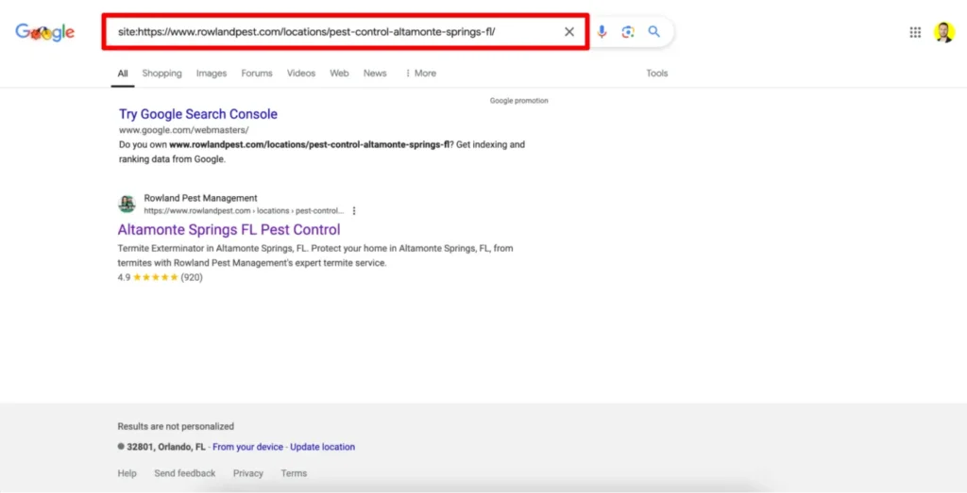
Task: Click the Rowland Pest Management favicon
Action: (127, 205)
